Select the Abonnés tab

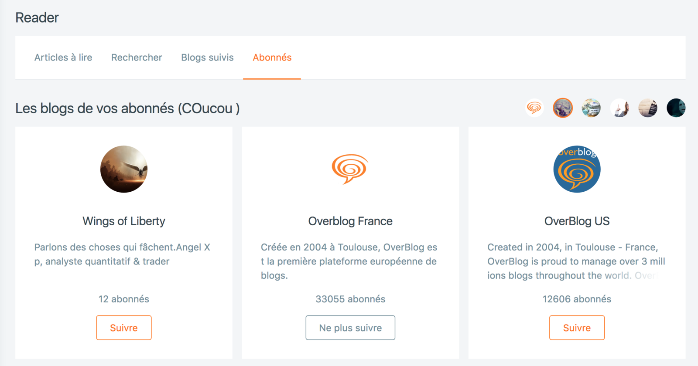click(x=272, y=58)
